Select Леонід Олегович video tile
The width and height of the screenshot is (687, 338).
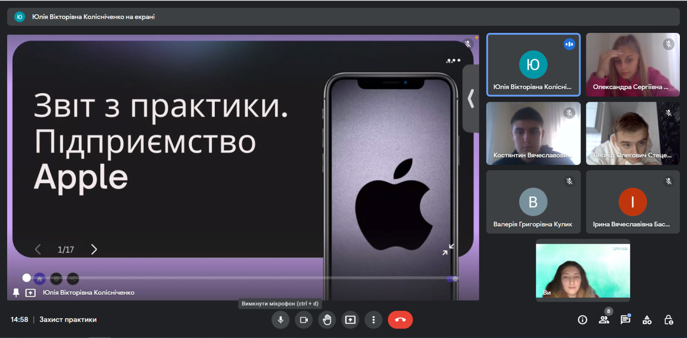tap(633, 133)
